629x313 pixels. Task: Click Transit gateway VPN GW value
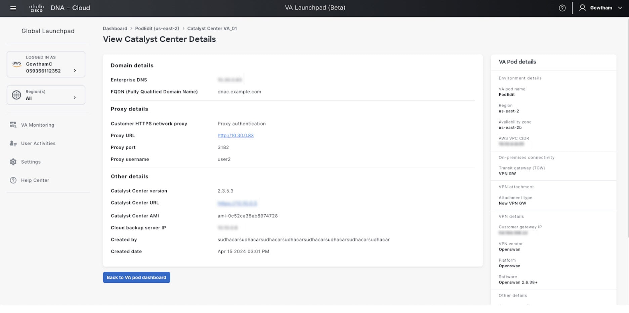[507, 174]
